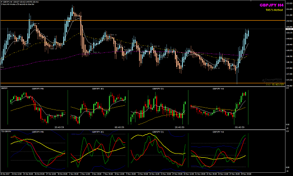This screenshot has height=176, width=293.
Task: Click the GBPJPY H4 label above candlestick mini chart
Action: (x=218, y=89)
